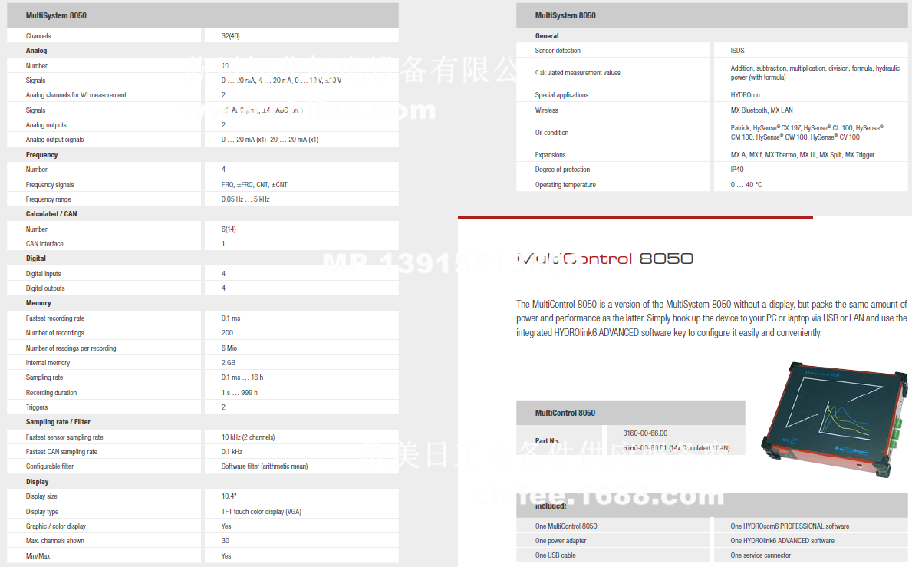912x567 pixels.
Task: Select the 'Display size' label
Action: pos(41,496)
